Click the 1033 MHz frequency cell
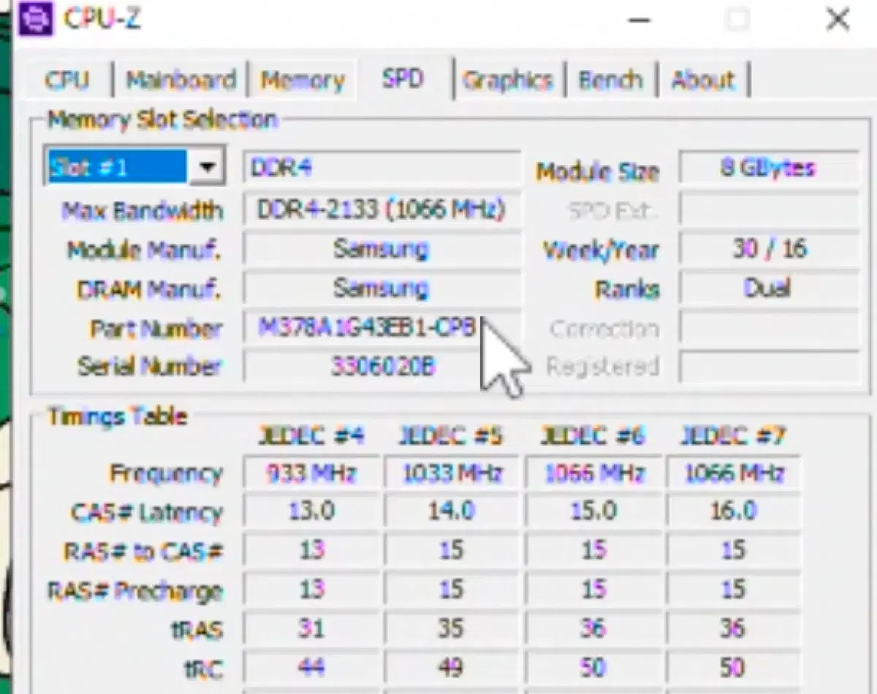Image resolution: width=877 pixels, height=694 pixels. 452,473
